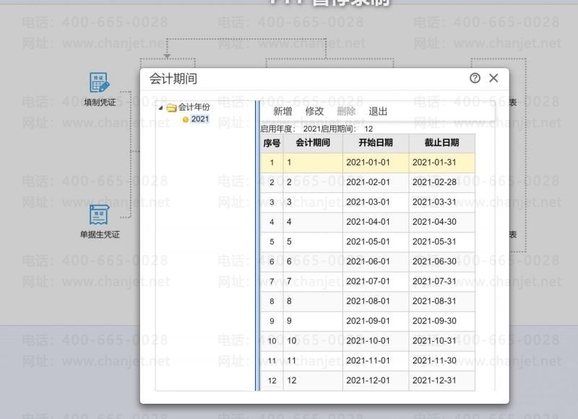
Task: Click the 会计年份 folder icon
Action: click(171, 108)
